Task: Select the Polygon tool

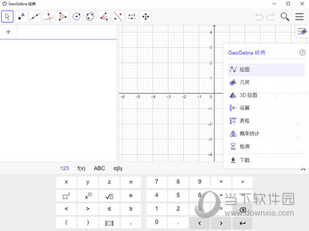Action: [62, 17]
